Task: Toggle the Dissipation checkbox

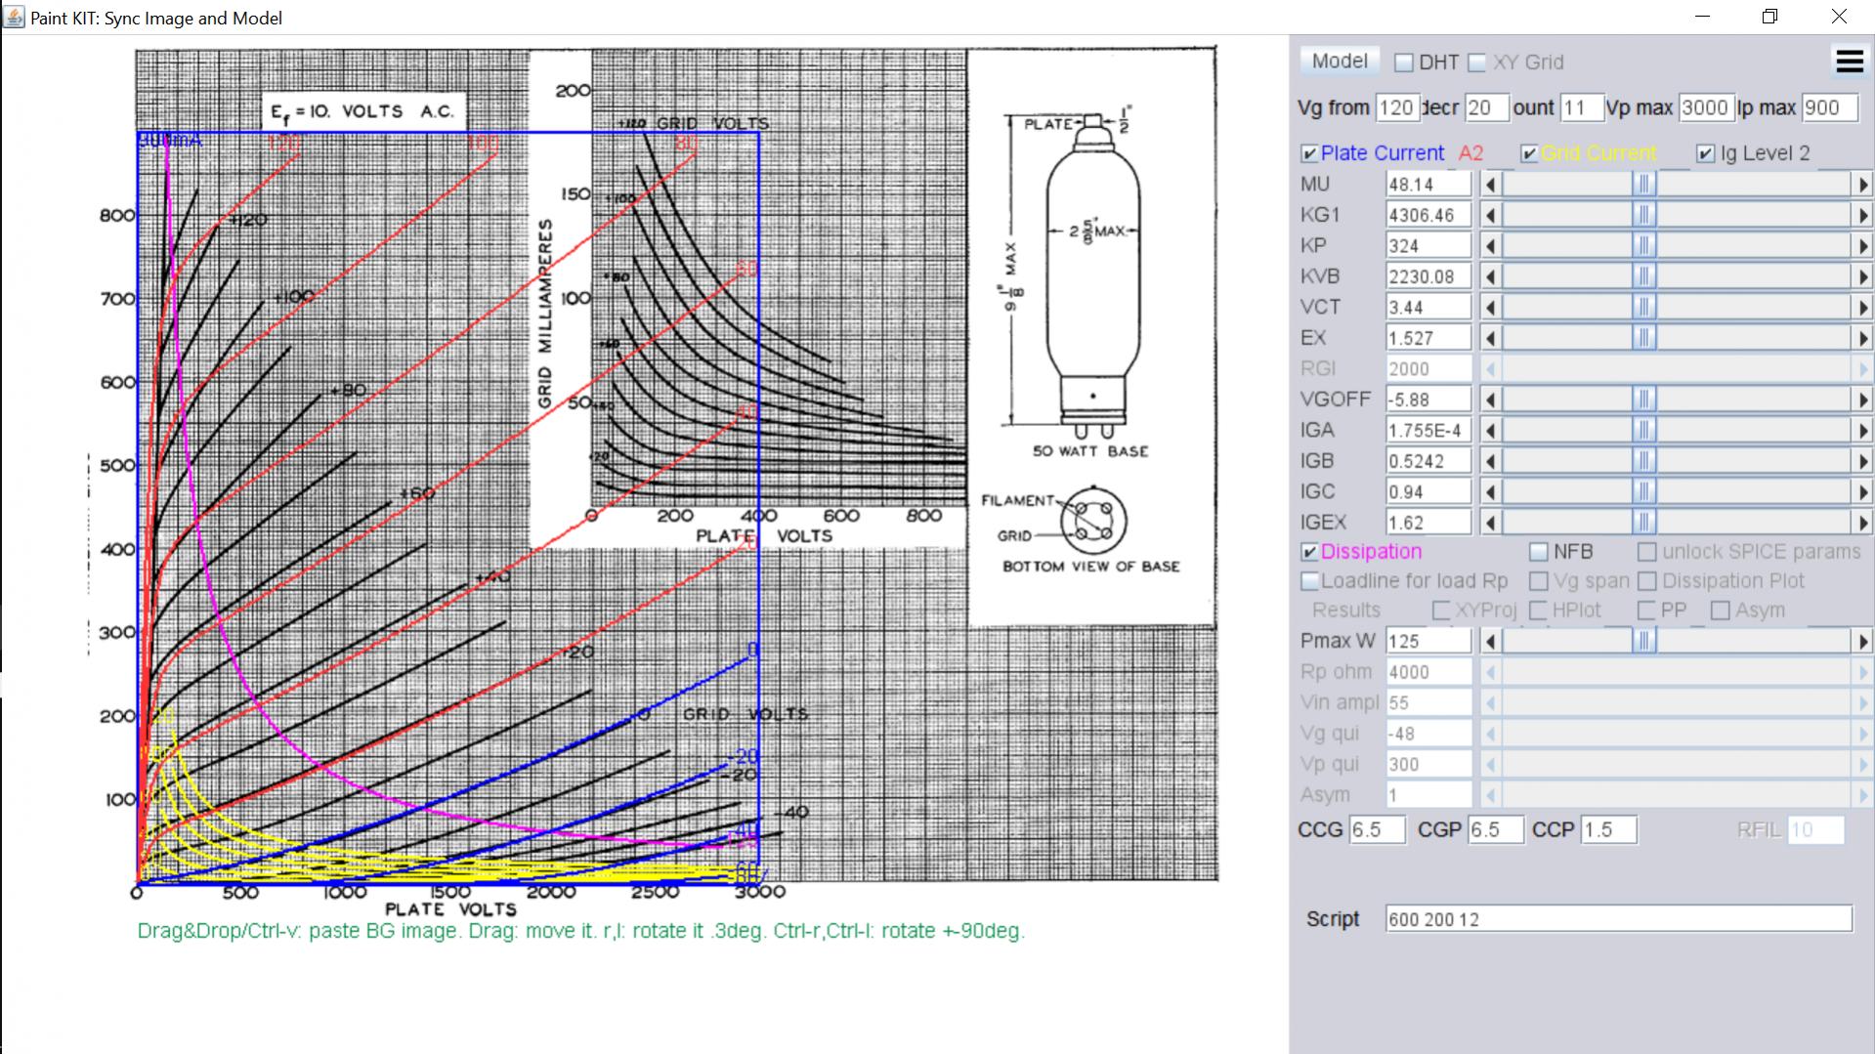Action: [1309, 552]
